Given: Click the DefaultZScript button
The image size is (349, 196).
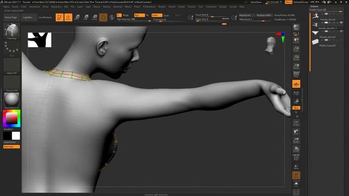Looking at the screenshot, I should [300, 2].
